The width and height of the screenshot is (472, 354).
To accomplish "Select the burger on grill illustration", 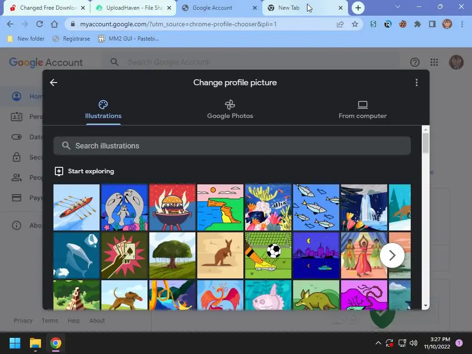I will (172, 207).
